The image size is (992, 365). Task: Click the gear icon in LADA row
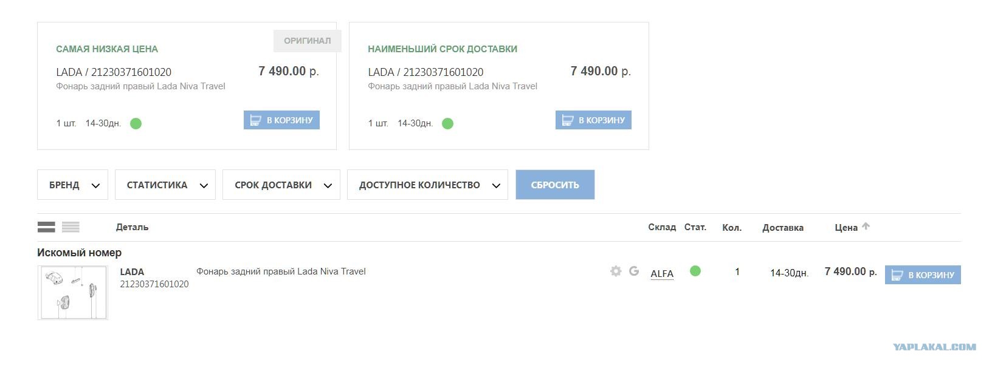(616, 271)
